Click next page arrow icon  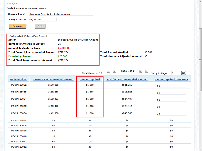(x=141, y=71)
